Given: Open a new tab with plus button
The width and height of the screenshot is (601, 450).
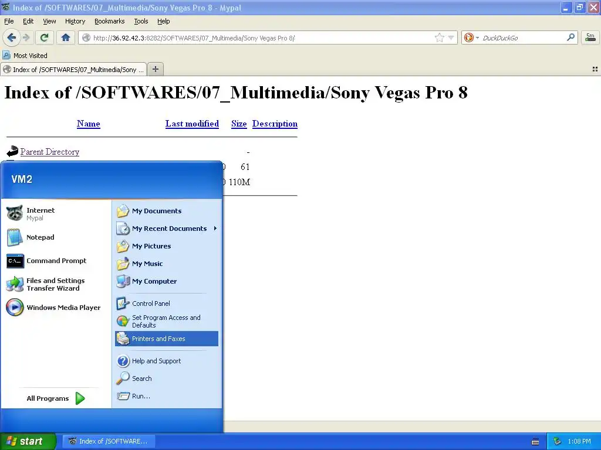Looking at the screenshot, I should [155, 69].
